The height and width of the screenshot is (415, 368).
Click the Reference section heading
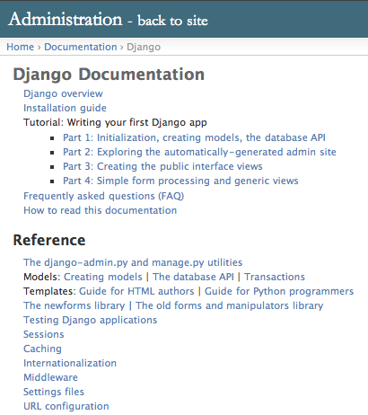click(49, 240)
